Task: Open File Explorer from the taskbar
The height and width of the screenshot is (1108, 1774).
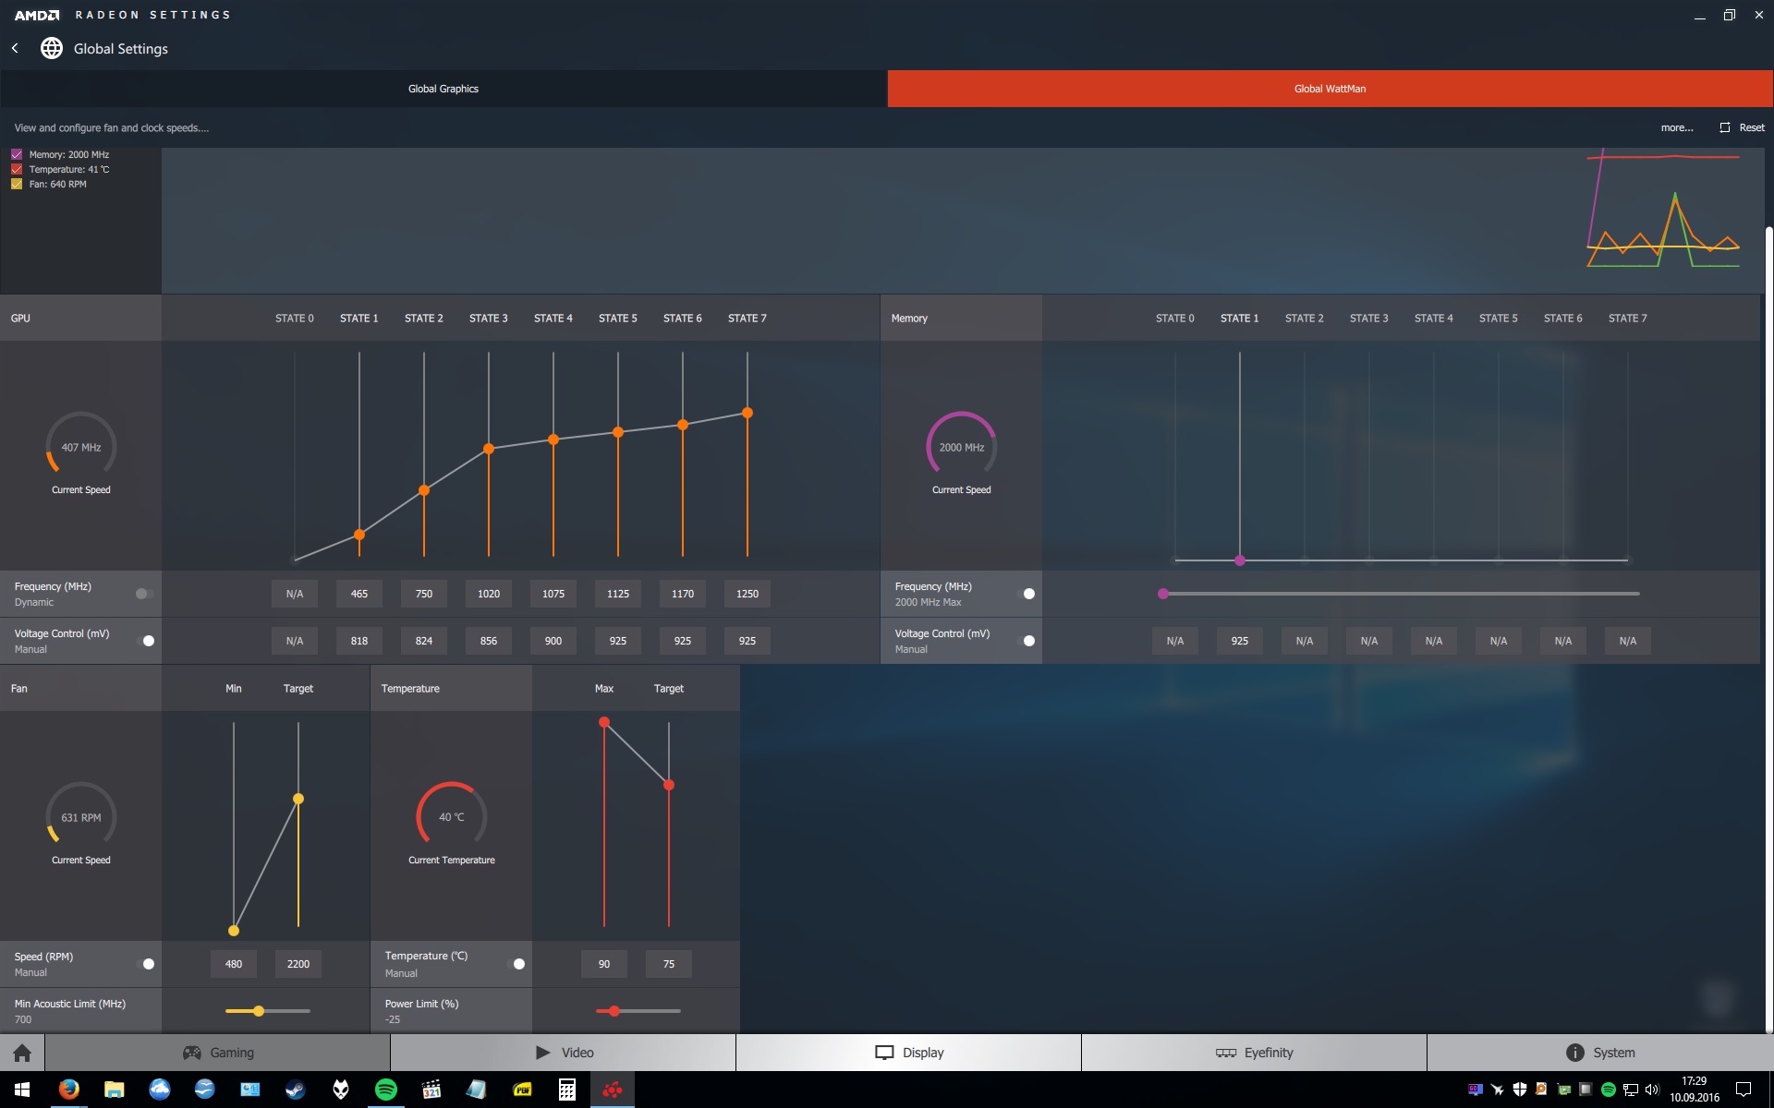Action: (x=114, y=1090)
